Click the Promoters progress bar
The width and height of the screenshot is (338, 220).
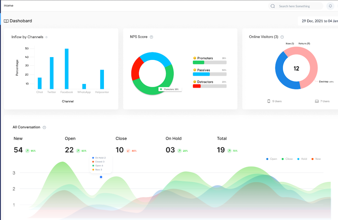tap(209, 62)
